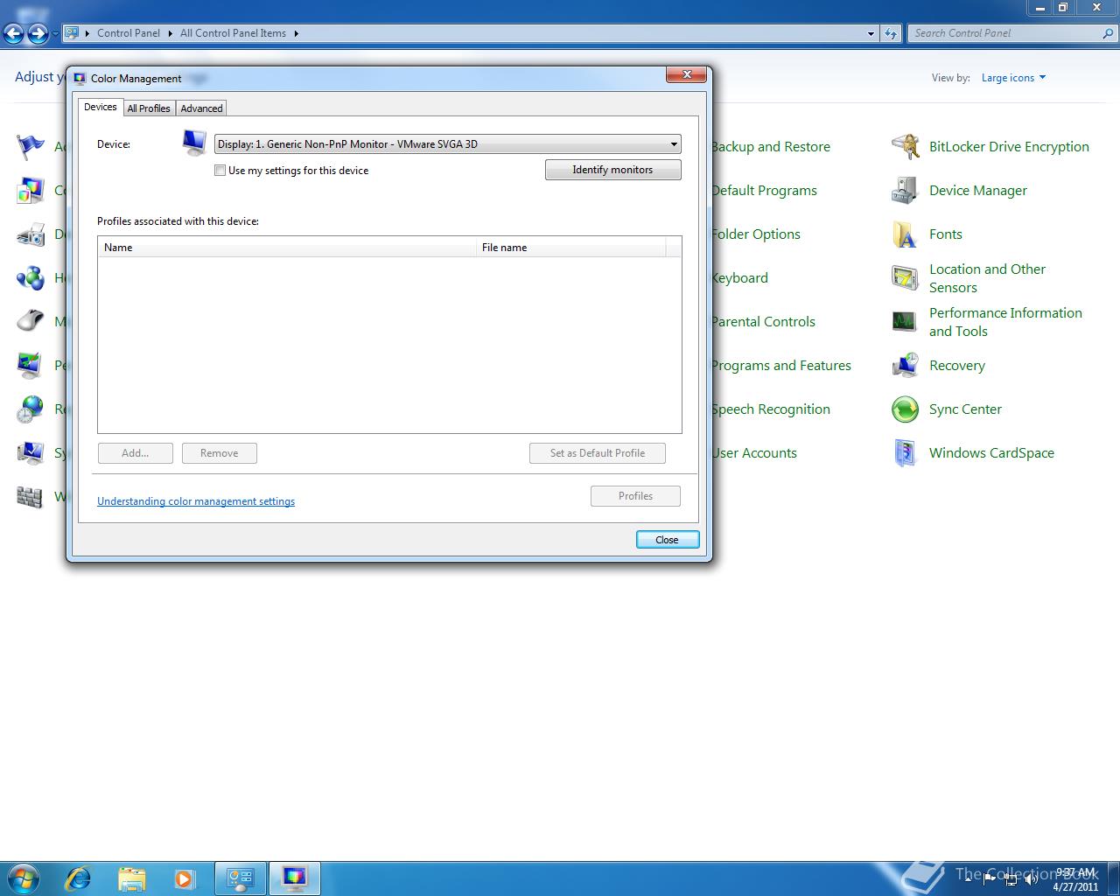Close the Color Management dialog with X
This screenshot has height=896, width=1120.
point(686,74)
